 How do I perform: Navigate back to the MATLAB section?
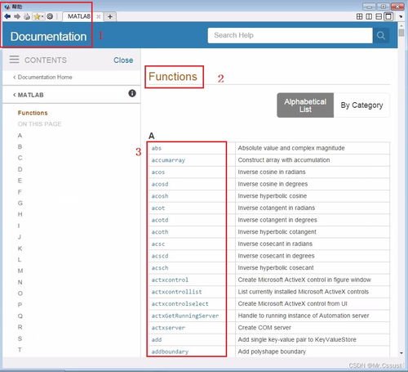click(29, 95)
